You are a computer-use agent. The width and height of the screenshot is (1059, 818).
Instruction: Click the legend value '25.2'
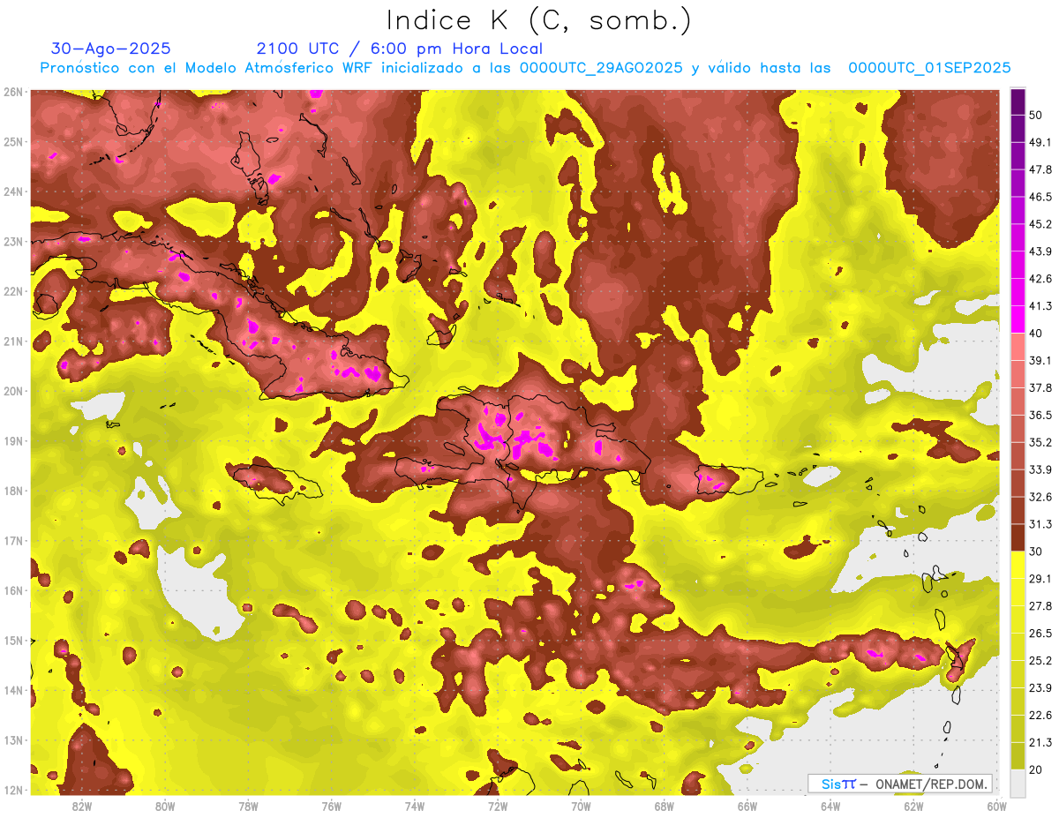[x=1040, y=661]
